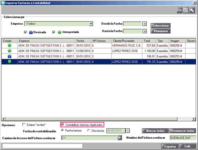198x150 pixels.
Task: Click the Blanquear button
Action: 160,31
